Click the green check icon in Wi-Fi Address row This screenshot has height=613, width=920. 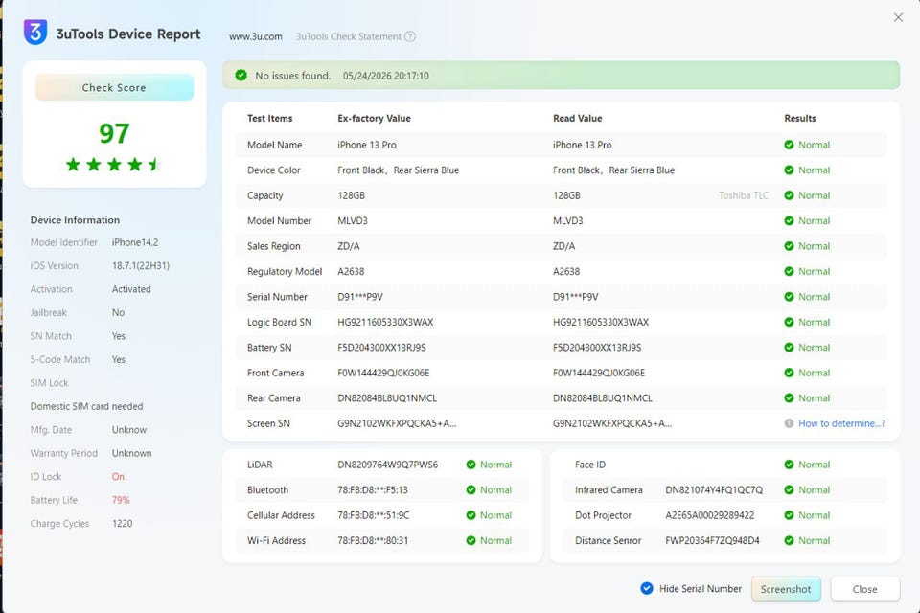tap(471, 541)
